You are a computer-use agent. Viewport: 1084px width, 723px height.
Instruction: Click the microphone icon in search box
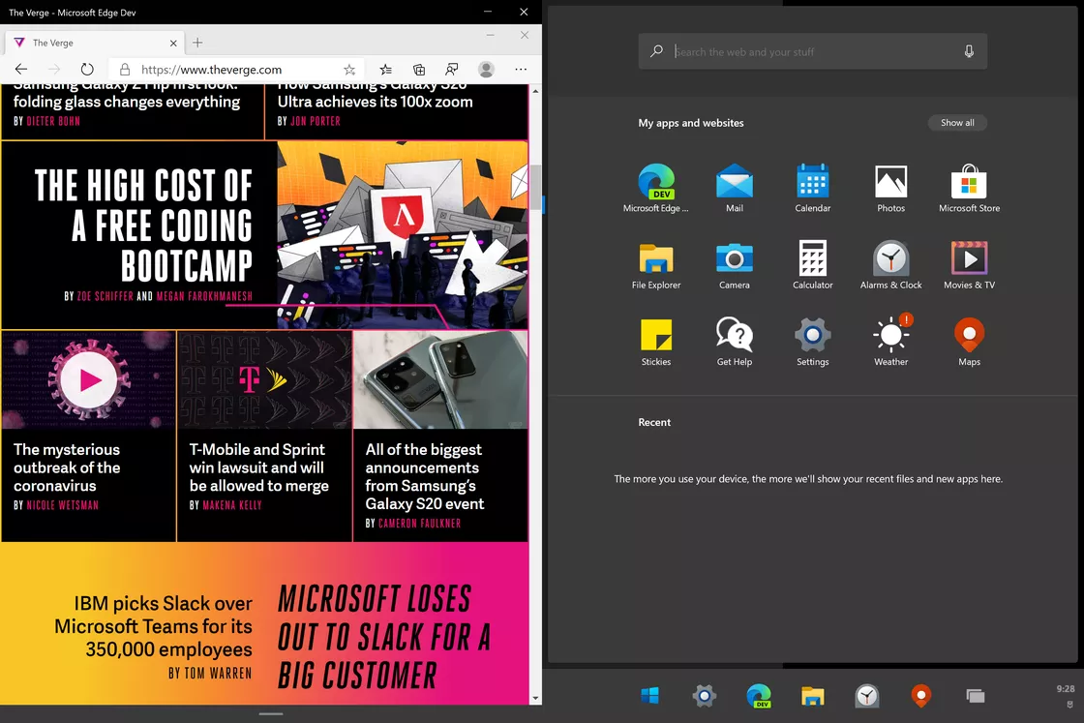(x=969, y=51)
